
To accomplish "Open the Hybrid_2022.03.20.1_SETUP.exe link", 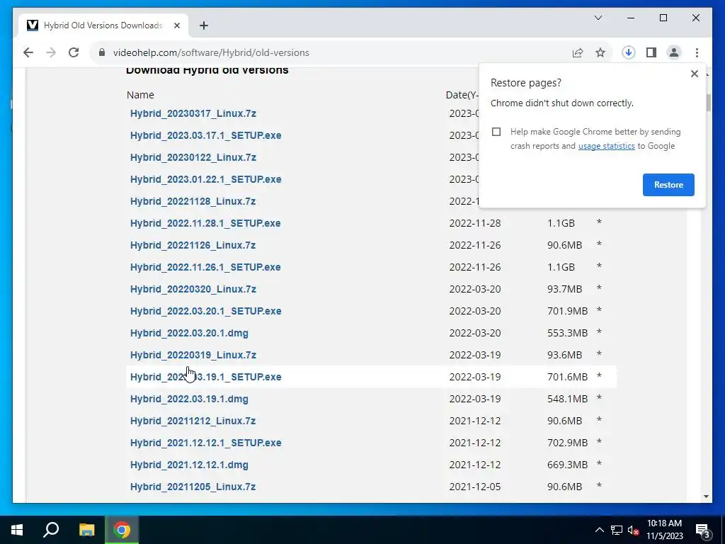I will click(x=206, y=312).
